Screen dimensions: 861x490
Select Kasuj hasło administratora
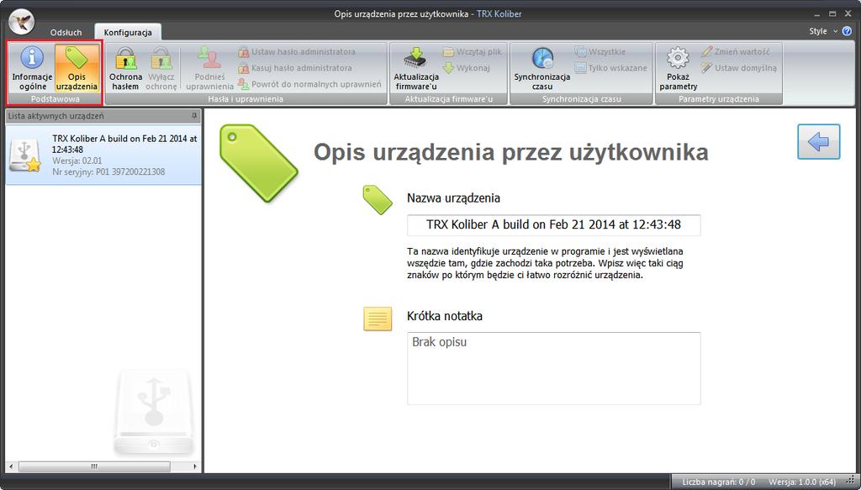pyautogui.click(x=295, y=68)
